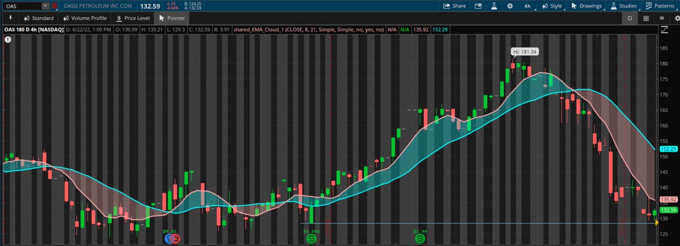This screenshot has height=246, width=680.
Task: Click the yellow price level arrow marker
Action: [x=657, y=223]
